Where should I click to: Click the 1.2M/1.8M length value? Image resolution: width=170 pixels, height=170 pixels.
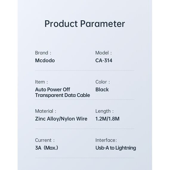107,119
